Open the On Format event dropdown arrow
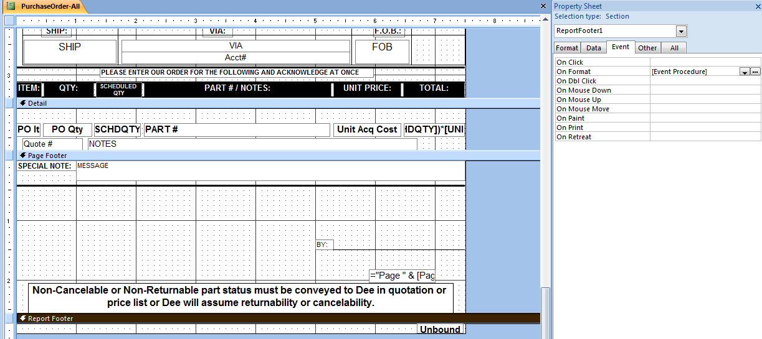This screenshot has width=762, height=339. (745, 72)
